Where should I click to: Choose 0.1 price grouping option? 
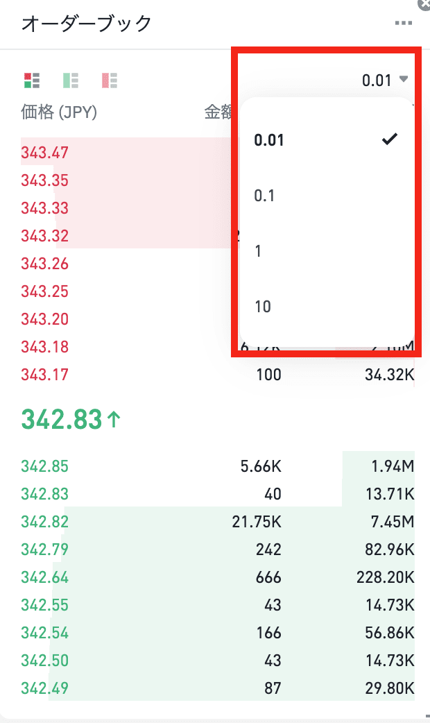pyautogui.click(x=327, y=196)
